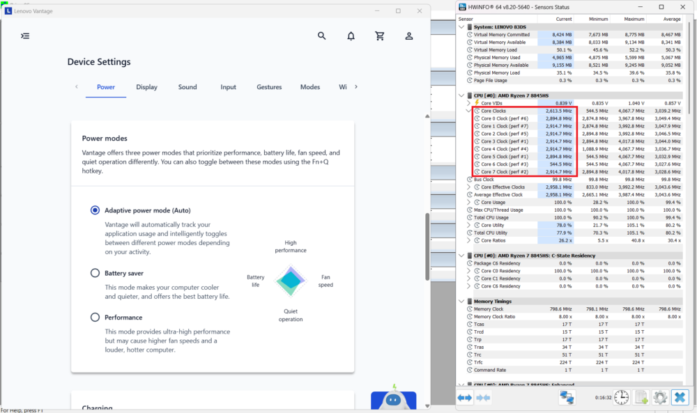Click the Average Effective Clock row label
This screenshot has height=413, width=697.
[498, 195]
